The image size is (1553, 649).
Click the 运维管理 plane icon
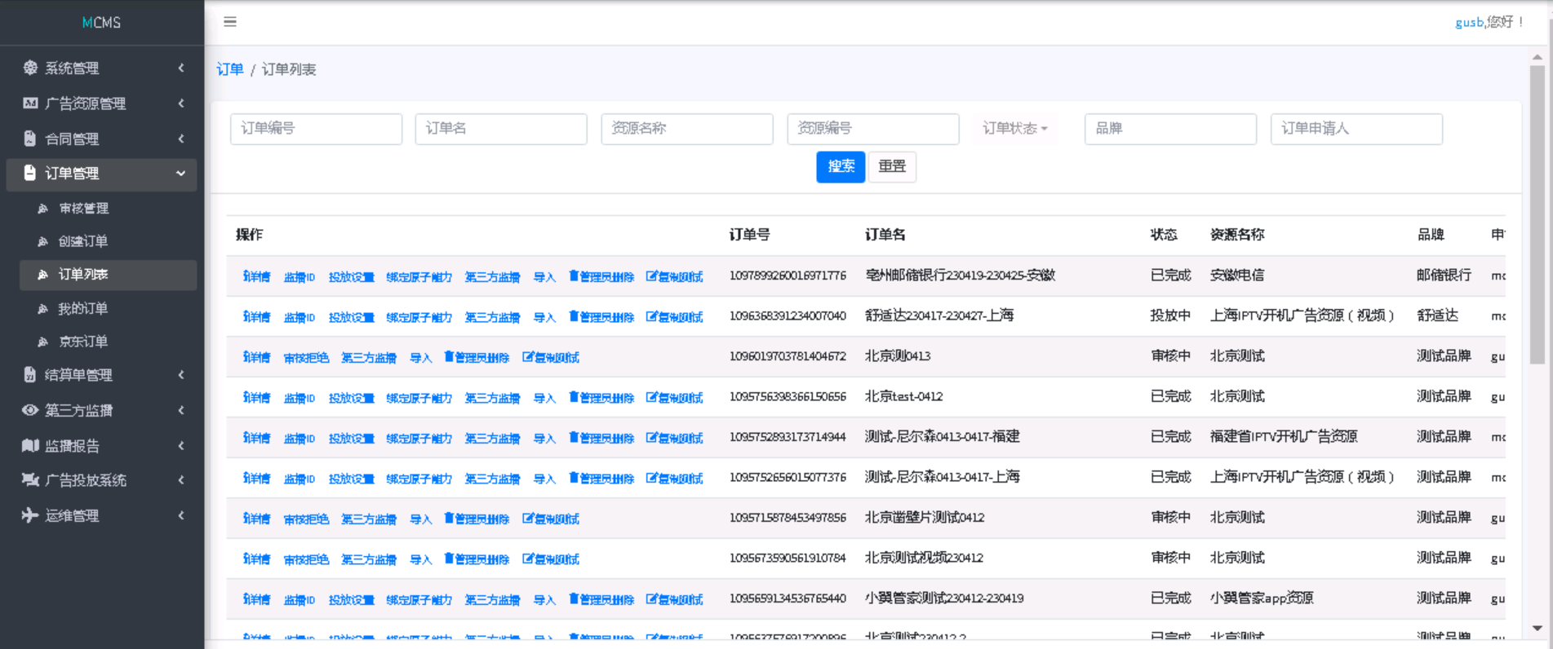point(30,515)
